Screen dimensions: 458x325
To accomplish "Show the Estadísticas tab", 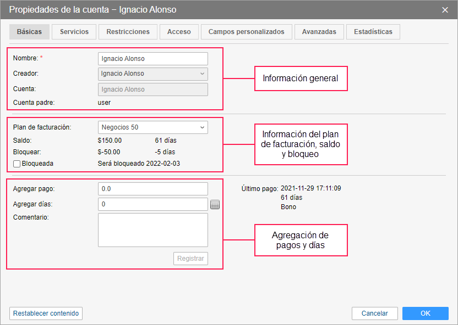I will [373, 32].
